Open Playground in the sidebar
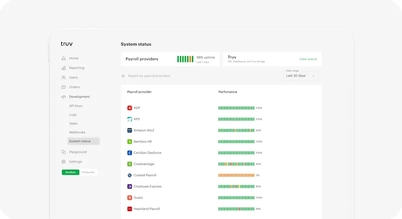Screen dimensions: 402x219 coord(78,152)
